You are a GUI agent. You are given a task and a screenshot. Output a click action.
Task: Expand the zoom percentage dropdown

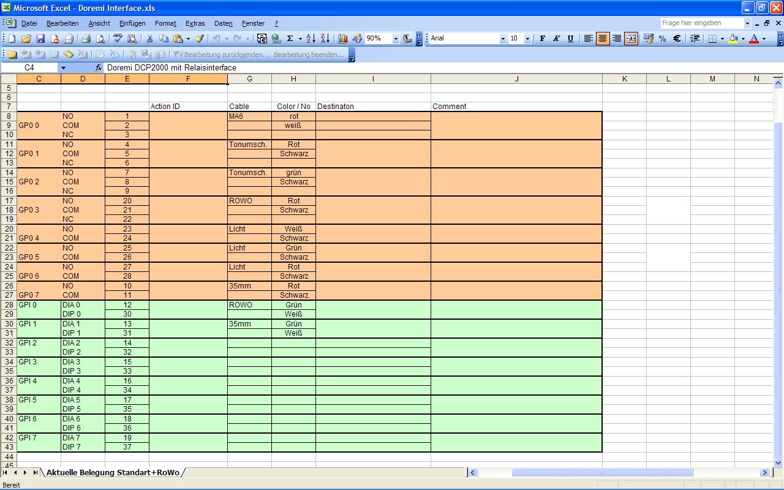point(396,39)
